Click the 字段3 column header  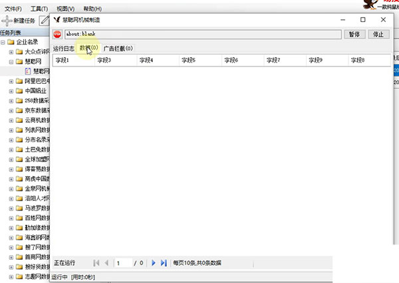[116, 60]
